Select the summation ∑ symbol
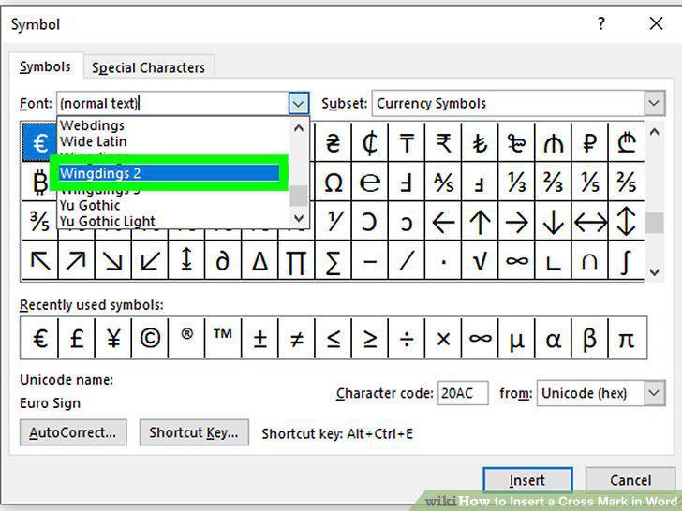The height and width of the screenshot is (511, 682). point(334,261)
